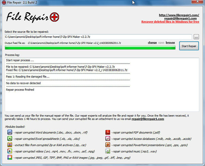Click 'Pass 1: Reading the damaged file...' line
Viewport: 205px width, 166px height.
click(x=28, y=77)
